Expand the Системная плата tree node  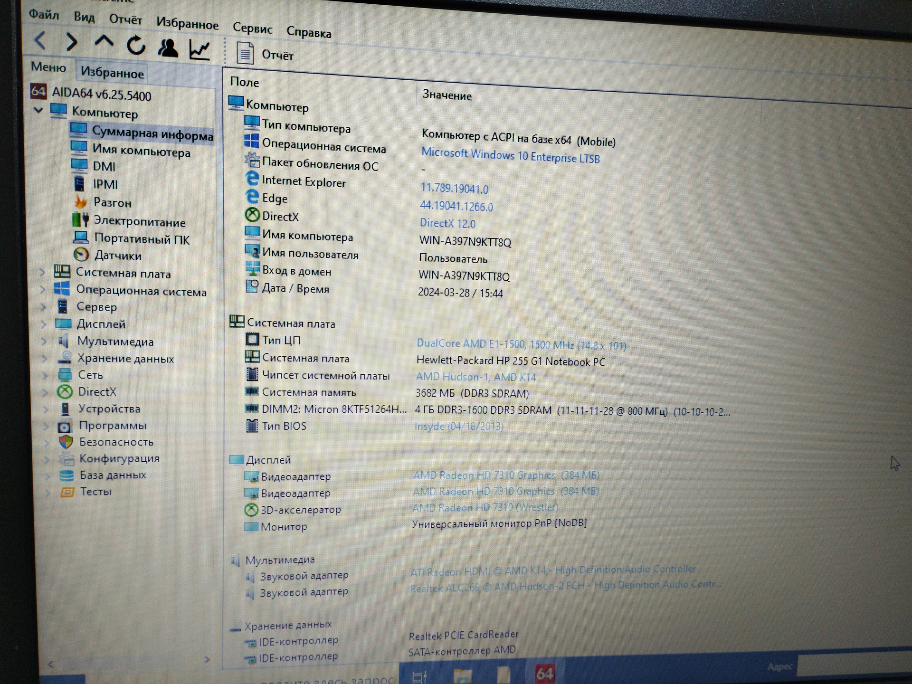coord(42,272)
